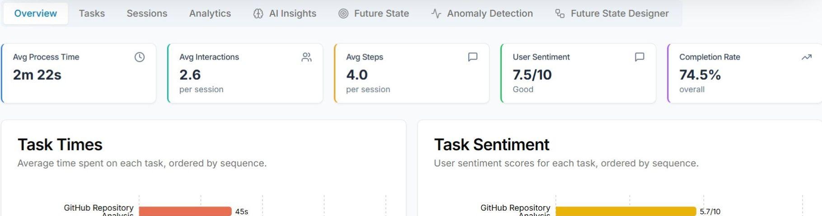Click the shapes icon beside Future State Designer
Screen dimensions: 822x216
coord(560,14)
